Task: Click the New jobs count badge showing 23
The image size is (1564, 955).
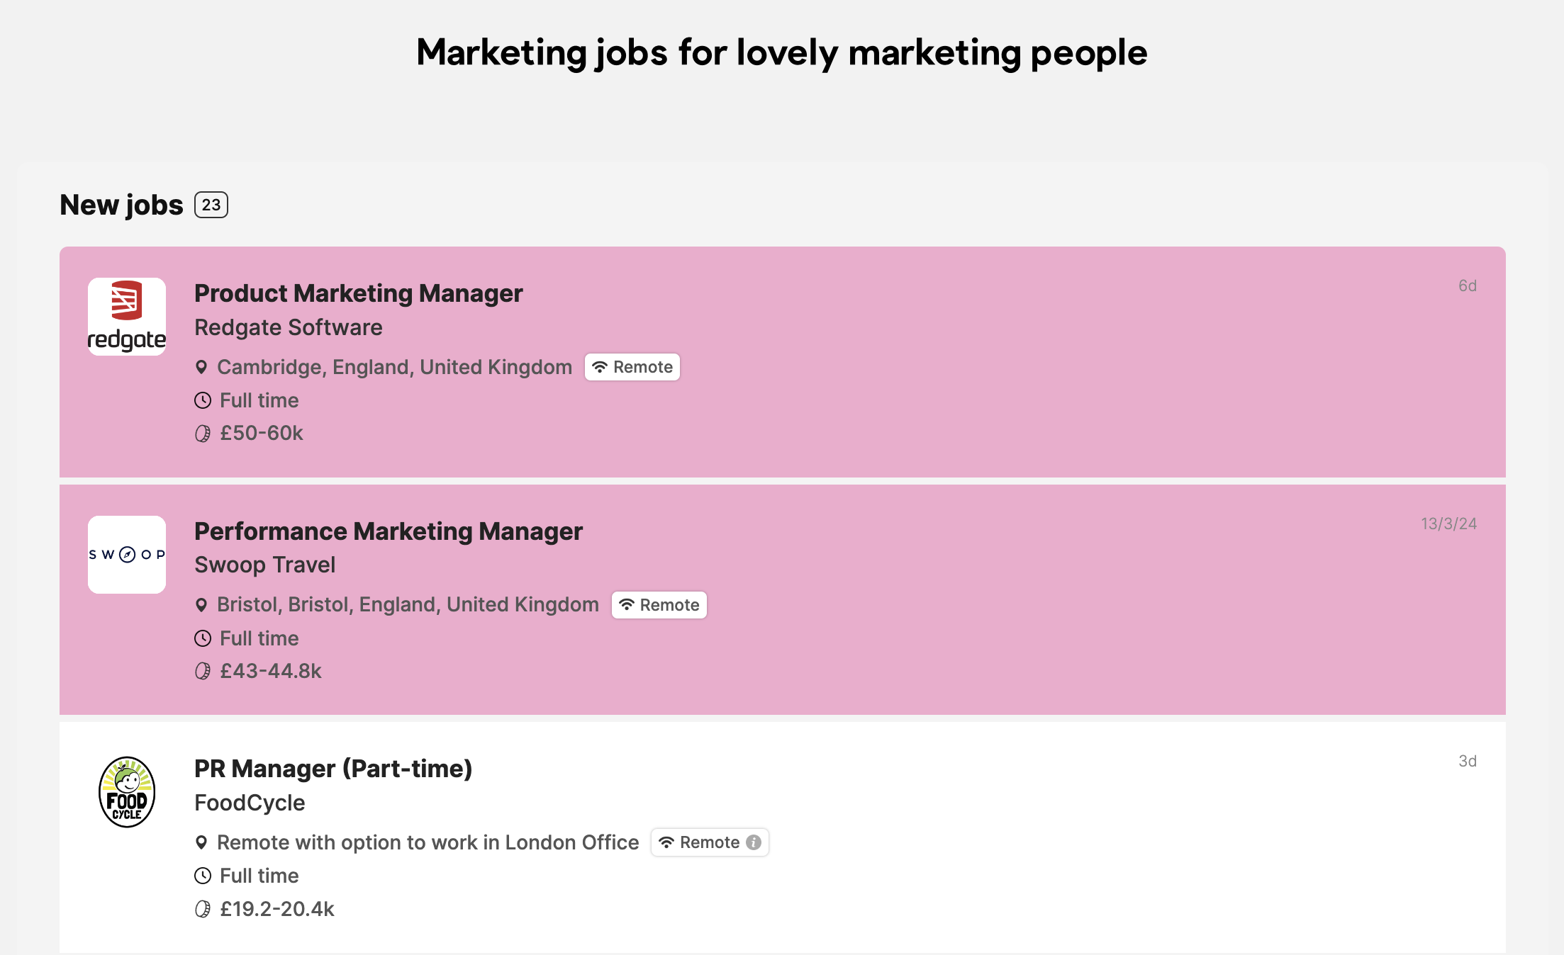Action: pos(211,205)
